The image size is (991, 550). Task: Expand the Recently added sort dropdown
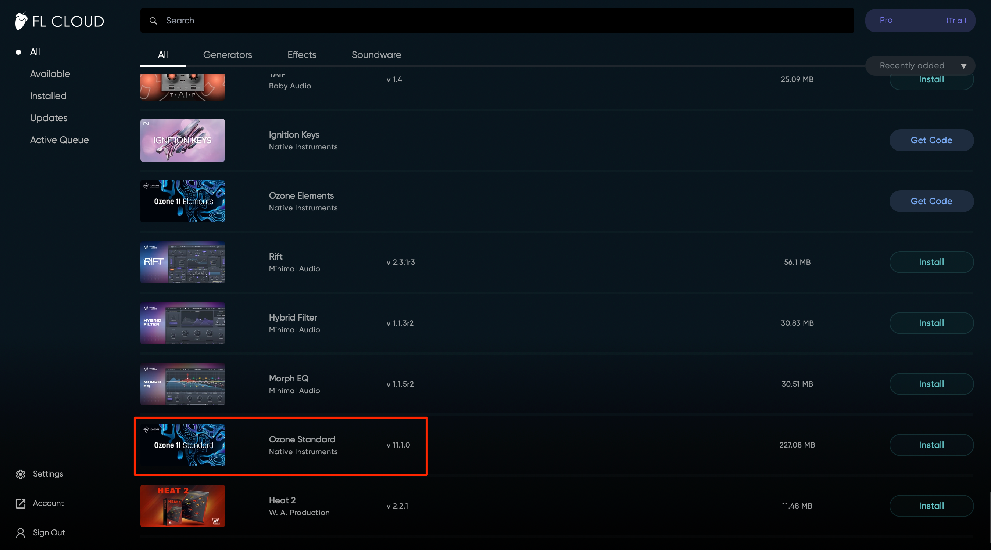click(x=920, y=66)
